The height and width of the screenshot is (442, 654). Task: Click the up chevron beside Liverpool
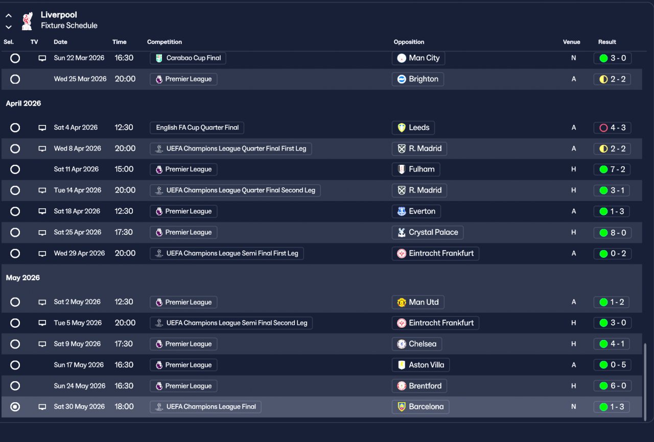(x=9, y=16)
